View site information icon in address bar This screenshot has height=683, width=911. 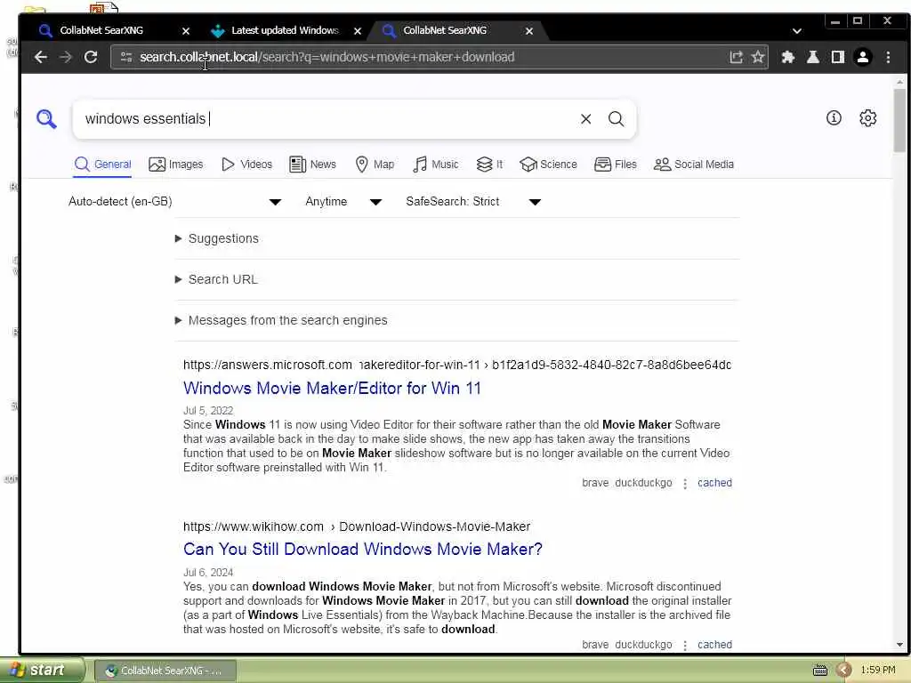coord(126,57)
